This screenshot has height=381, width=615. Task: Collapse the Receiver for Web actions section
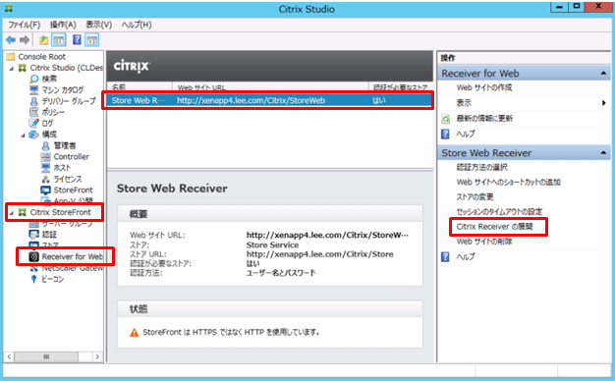tap(603, 74)
